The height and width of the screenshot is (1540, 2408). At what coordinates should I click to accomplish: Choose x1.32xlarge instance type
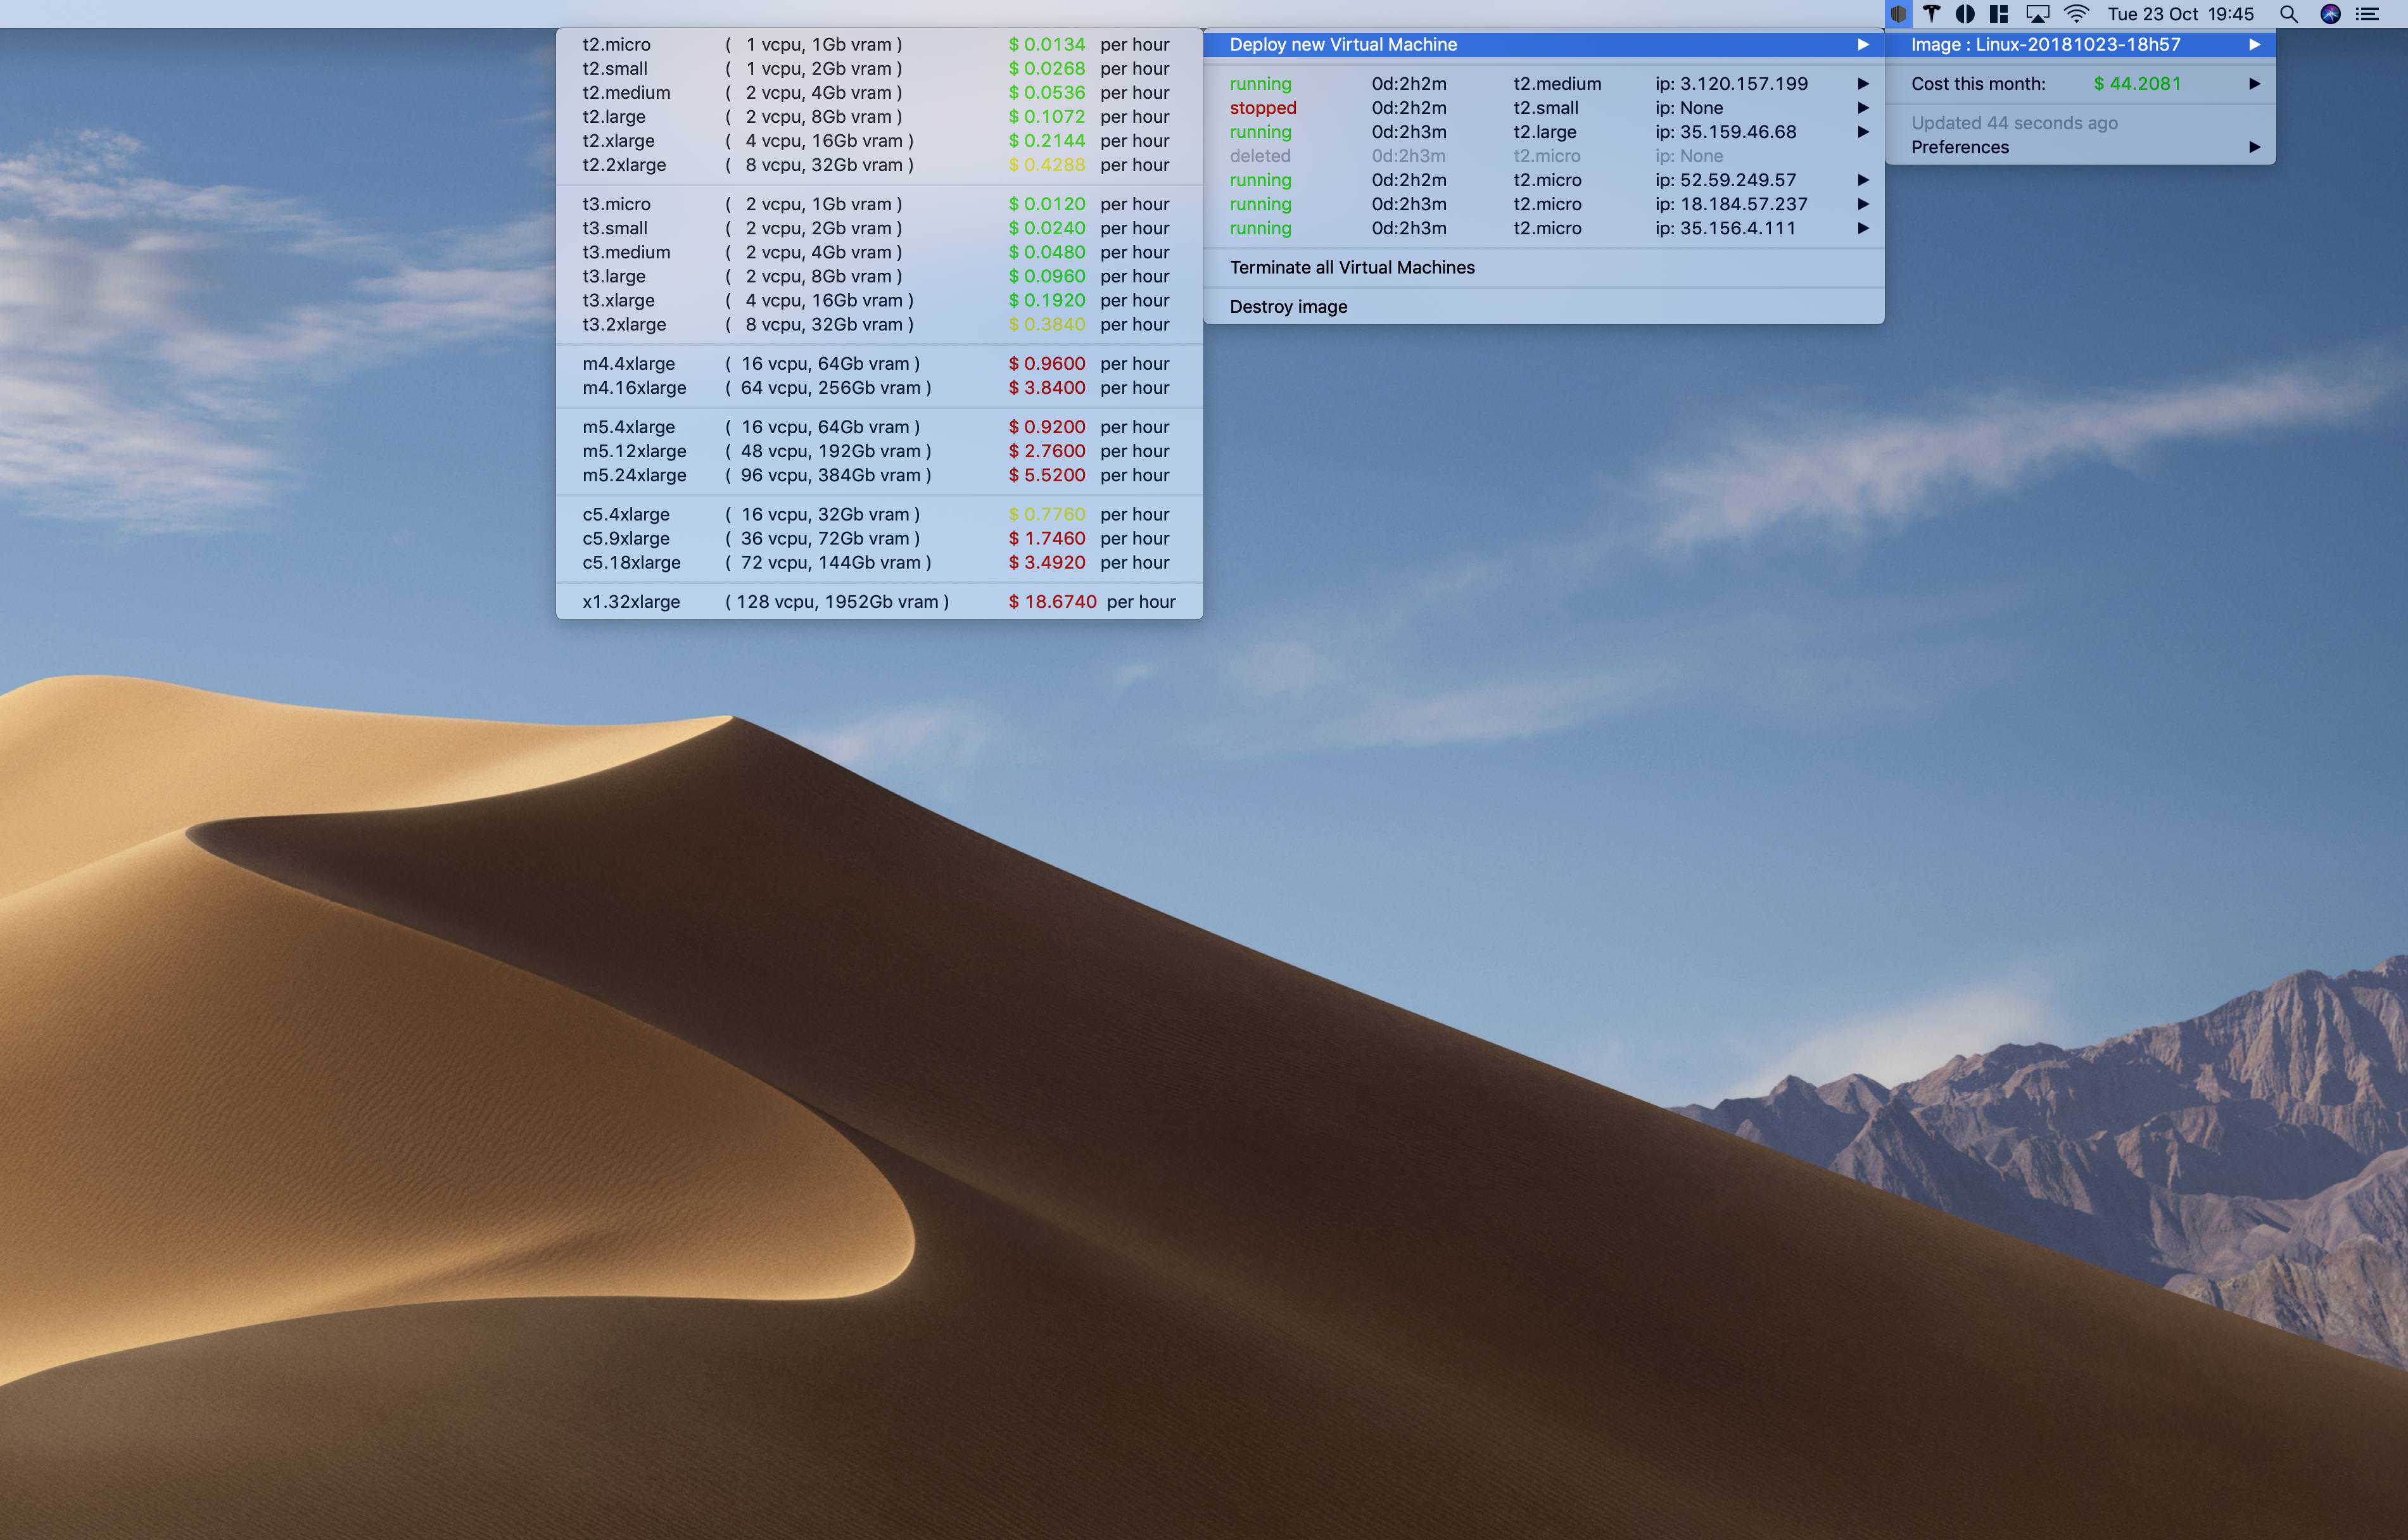[631, 602]
